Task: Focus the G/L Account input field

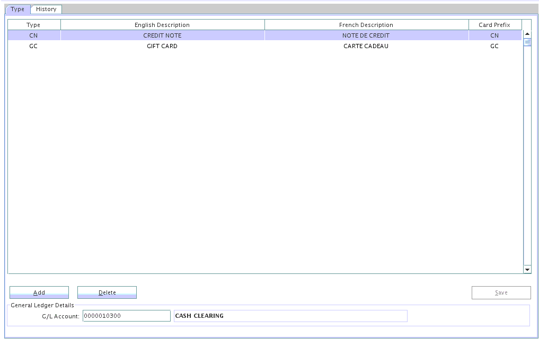Action: (127, 316)
